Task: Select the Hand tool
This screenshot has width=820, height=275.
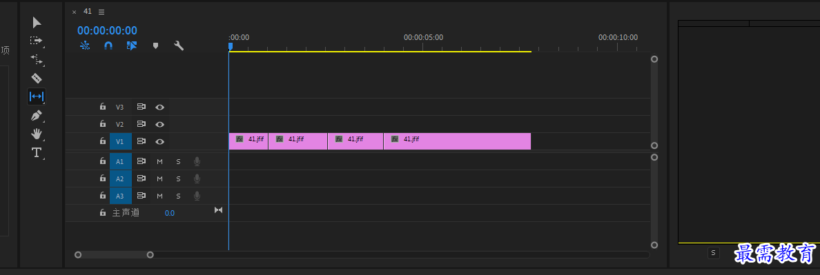Action: [36, 134]
